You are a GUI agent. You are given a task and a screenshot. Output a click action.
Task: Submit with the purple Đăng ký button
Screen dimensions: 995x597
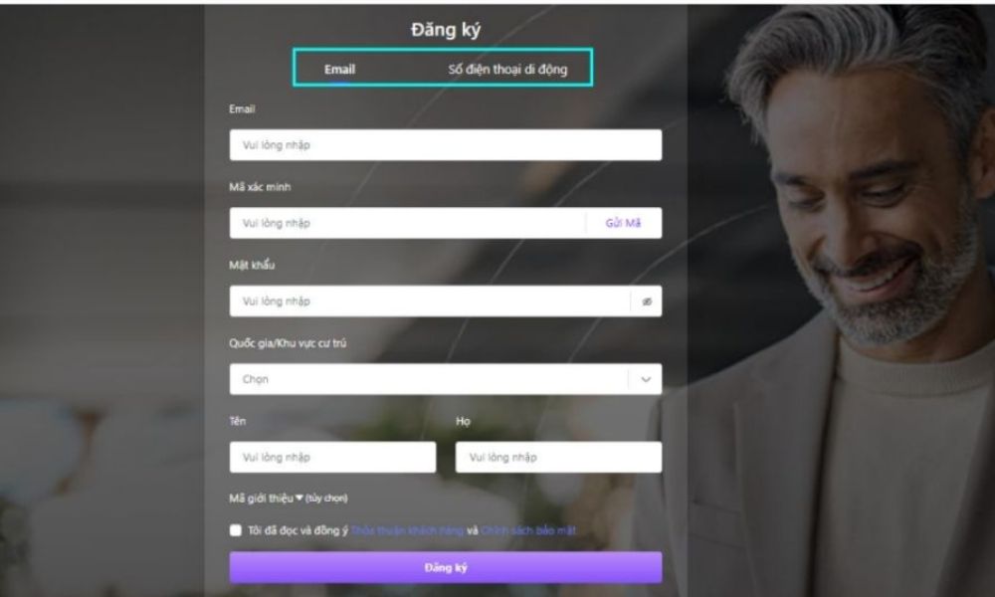(446, 568)
